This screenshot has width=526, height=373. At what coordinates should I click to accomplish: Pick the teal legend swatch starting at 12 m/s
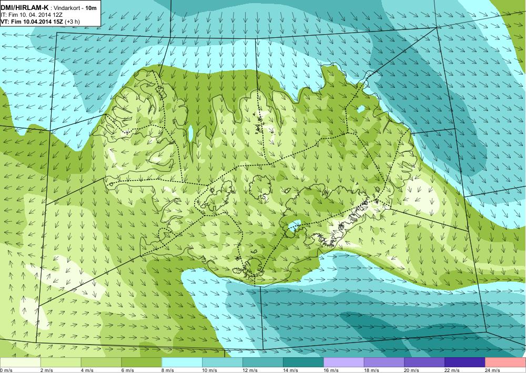click(x=263, y=362)
